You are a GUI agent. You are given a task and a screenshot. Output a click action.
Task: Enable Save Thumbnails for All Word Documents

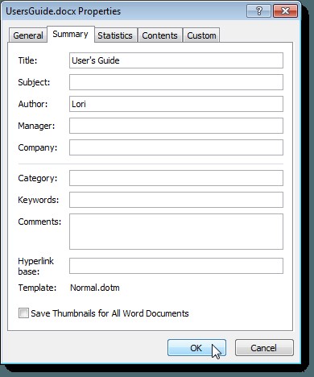coord(23,313)
